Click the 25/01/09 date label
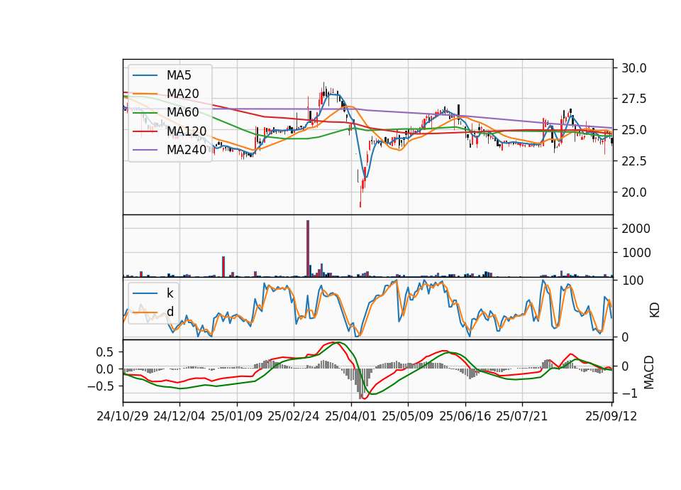Screen dimensions: 681x490 [x=237, y=416]
